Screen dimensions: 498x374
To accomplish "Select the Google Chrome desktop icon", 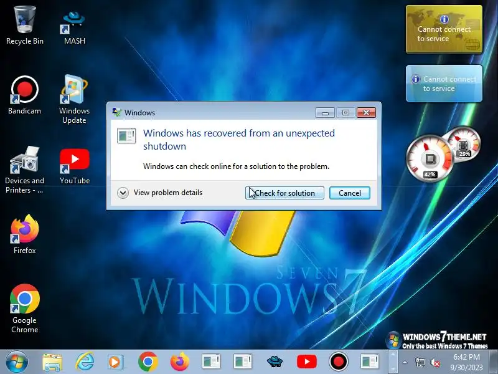I will tap(24, 308).
